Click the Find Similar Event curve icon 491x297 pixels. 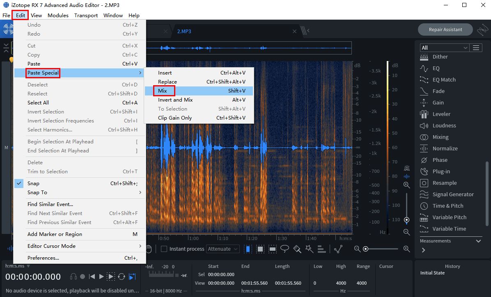tap(338, 249)
